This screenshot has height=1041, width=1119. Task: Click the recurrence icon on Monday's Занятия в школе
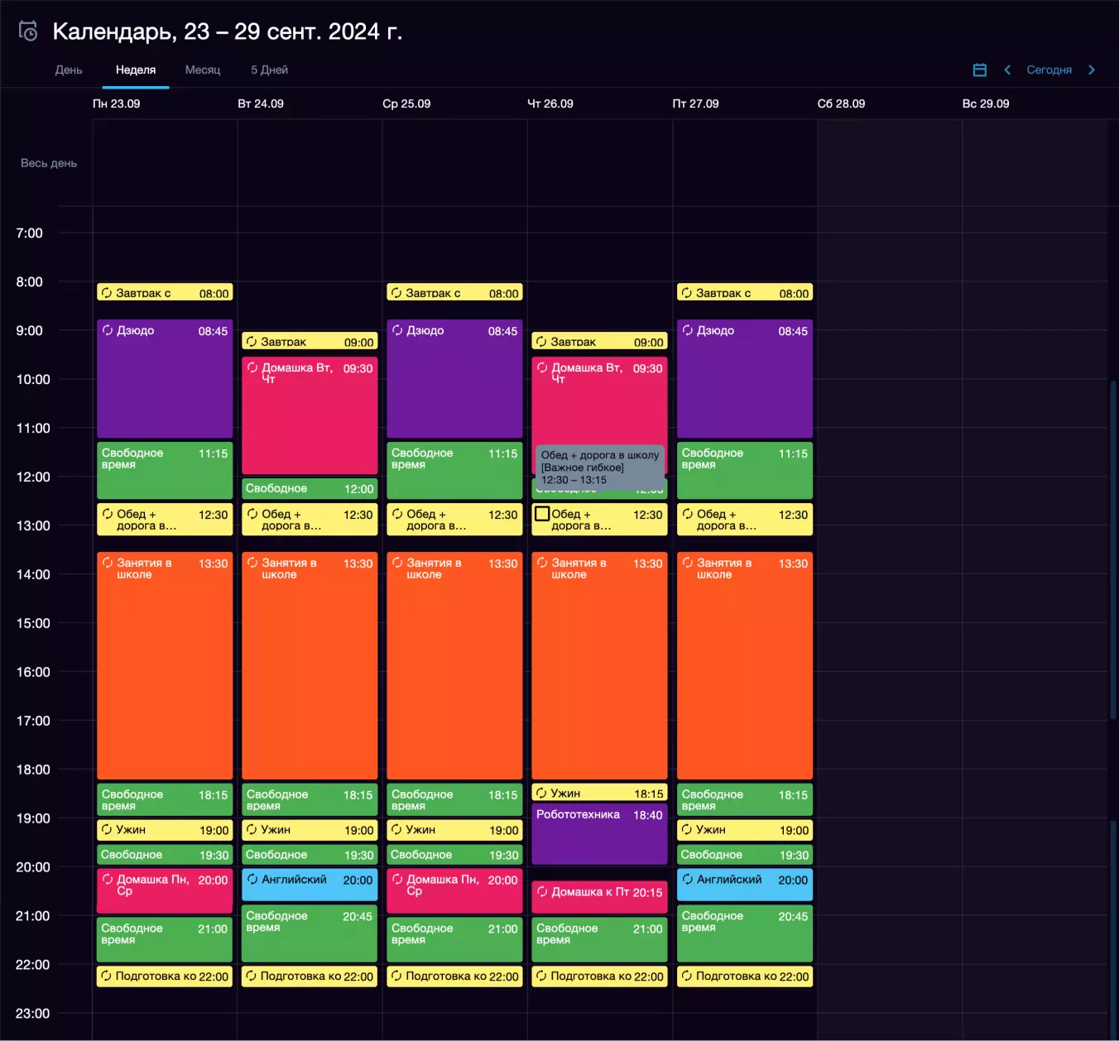click(108, 563)
